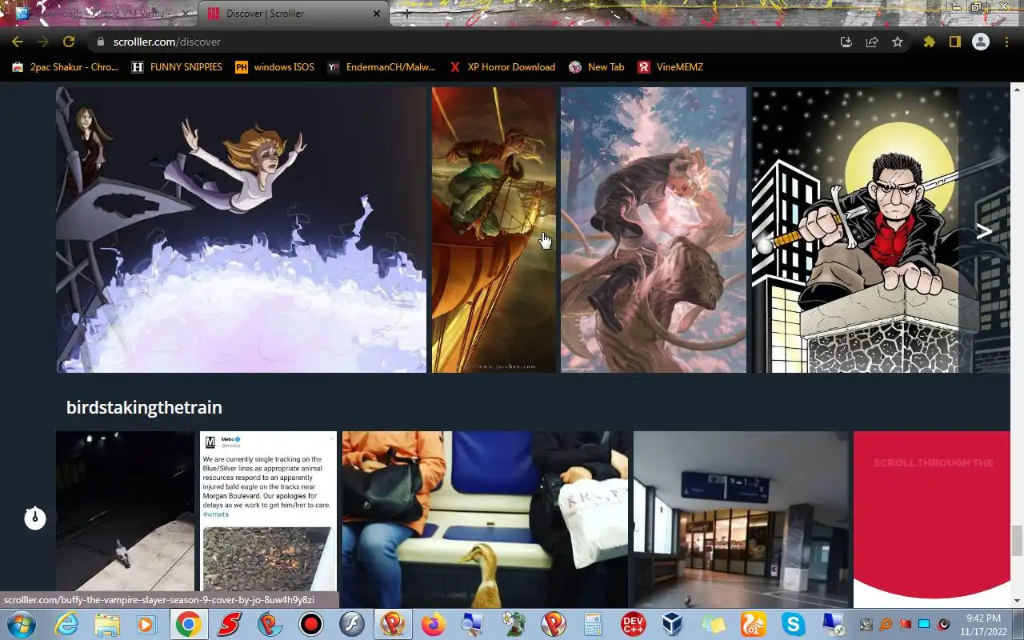Open the Metro bald eagle tweet image

(268, 520)
